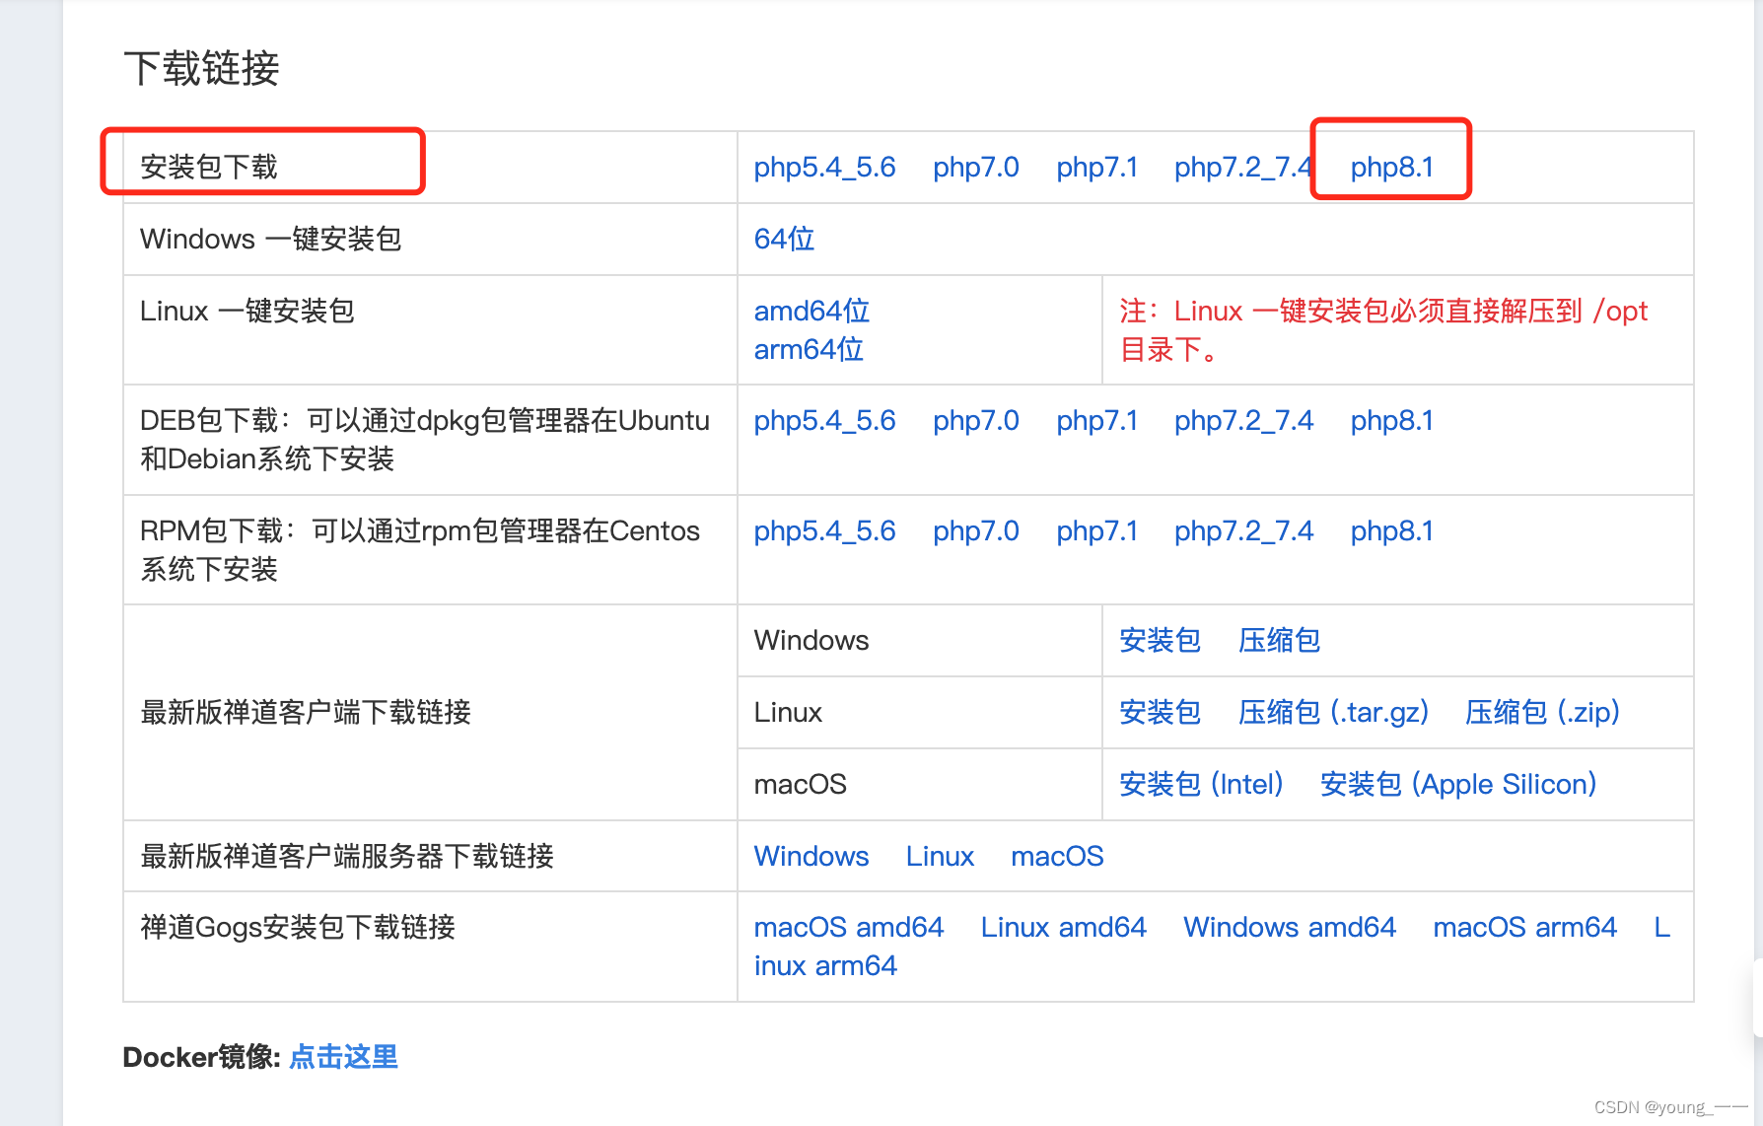Open the Docker镜像 点击这里 link
The image size is (1763, 1126).
[343, 1057]
